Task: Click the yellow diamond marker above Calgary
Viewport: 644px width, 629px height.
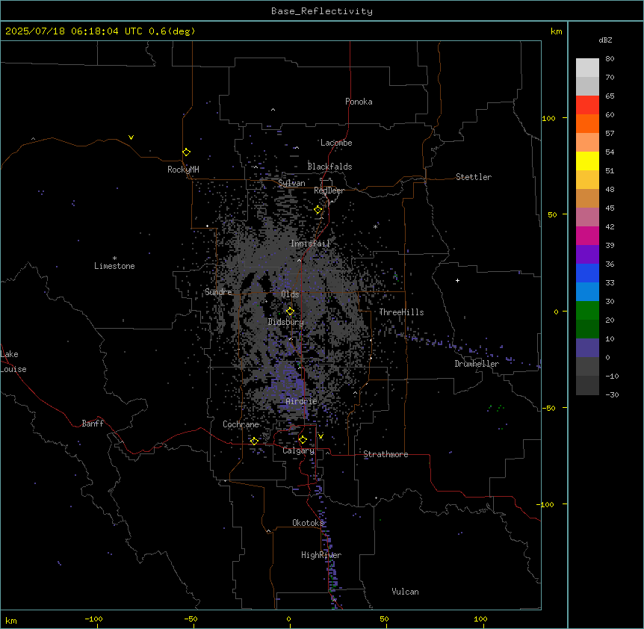Action: 303,440
